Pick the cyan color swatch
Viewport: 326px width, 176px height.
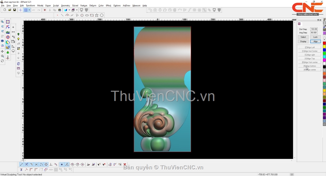(324, 57)
